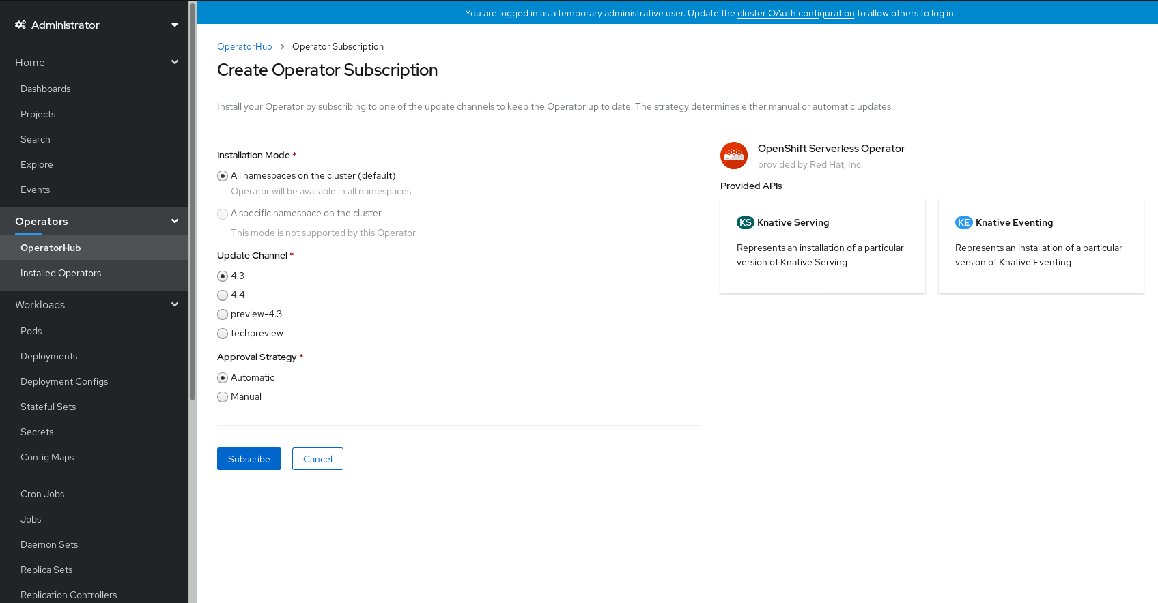Select All namespaces on the cluster radio
This screenshot has width=1158, height=603.
[223, 176]
